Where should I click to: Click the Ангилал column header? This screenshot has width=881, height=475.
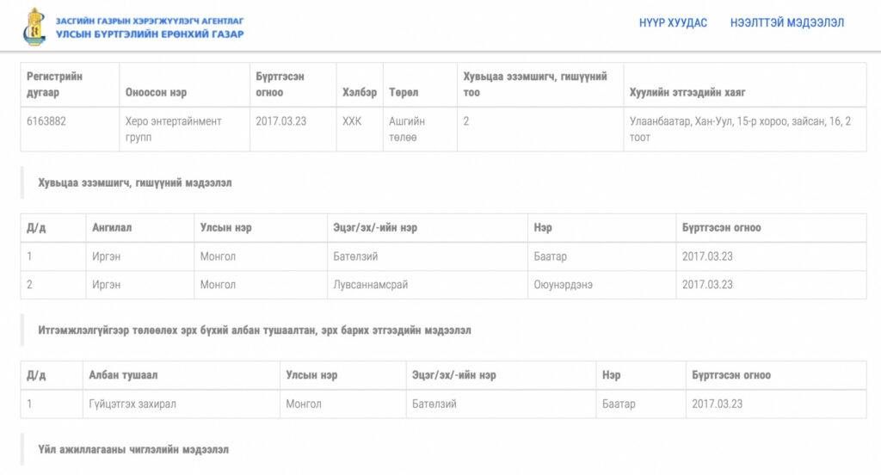tap(112, 228)
